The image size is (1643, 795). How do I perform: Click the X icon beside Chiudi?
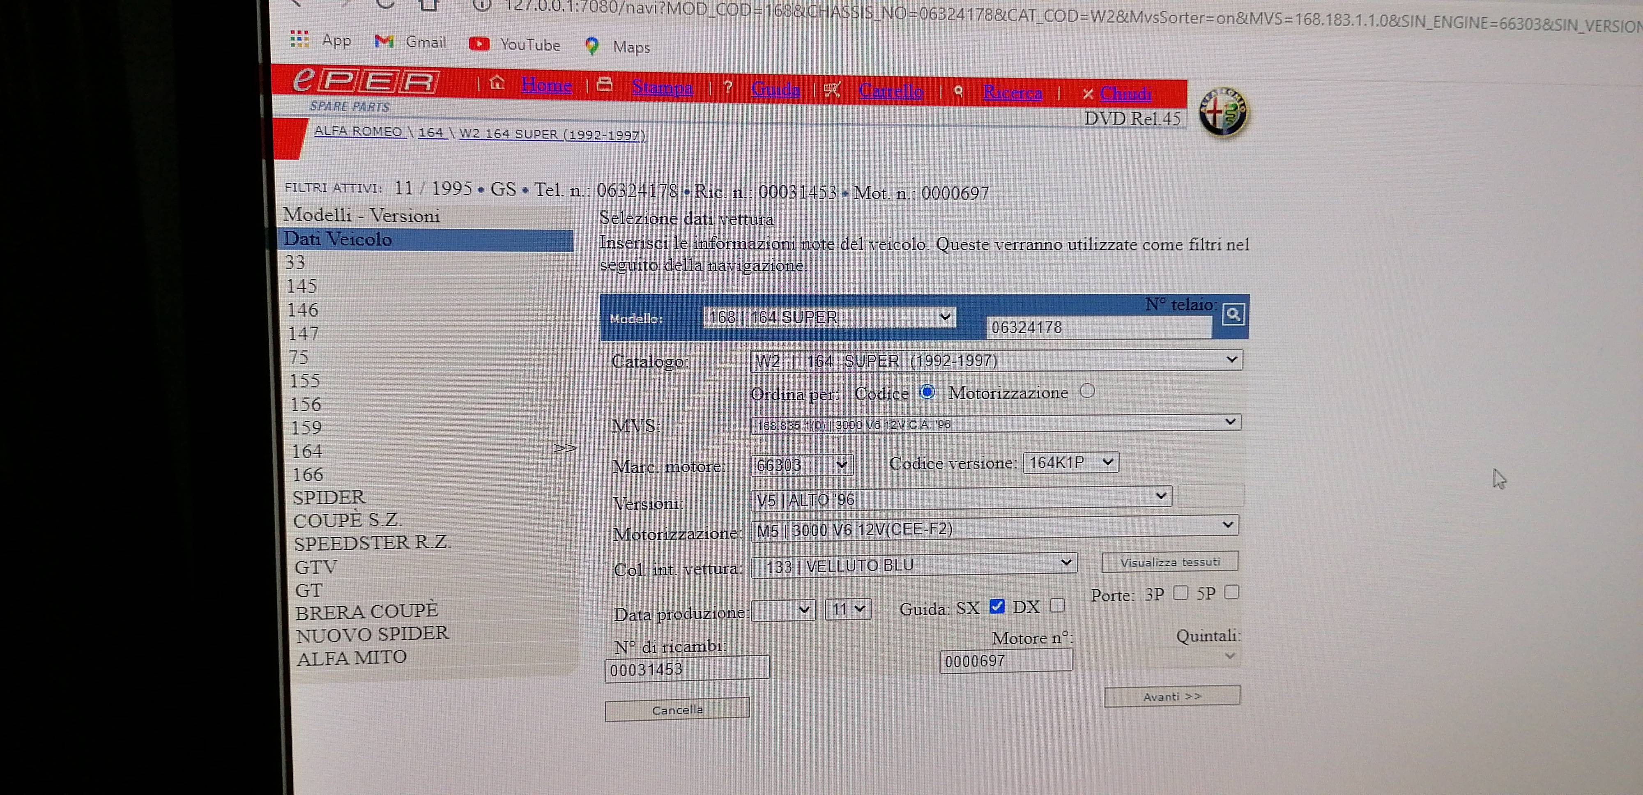tap(1088, 94)
